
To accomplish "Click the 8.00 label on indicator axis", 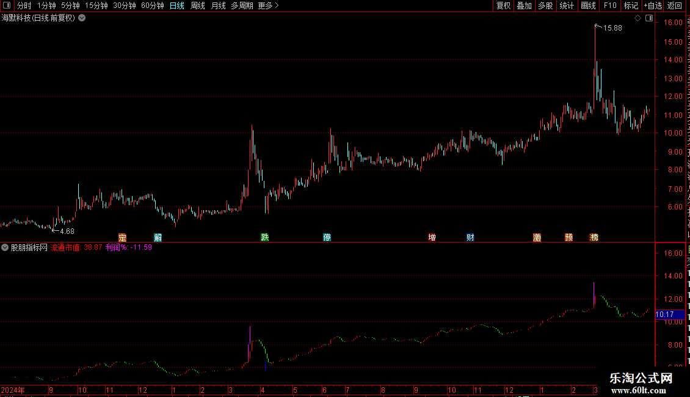I will click(675, 345).
